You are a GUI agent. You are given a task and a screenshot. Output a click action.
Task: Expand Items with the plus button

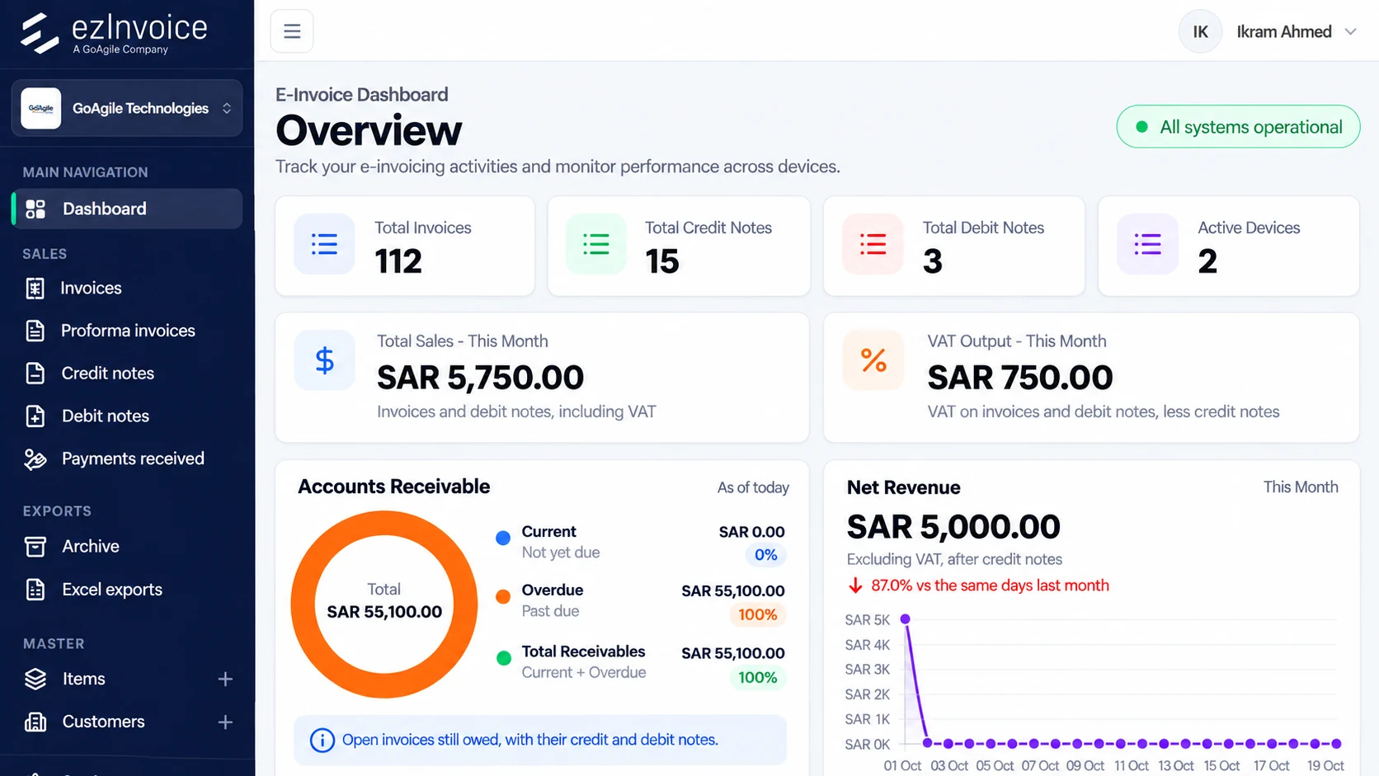225,680
